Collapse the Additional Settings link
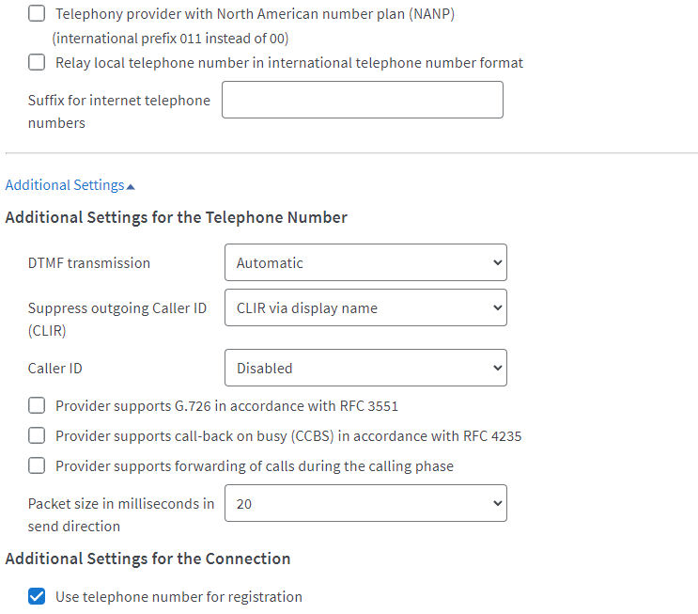 65,185
